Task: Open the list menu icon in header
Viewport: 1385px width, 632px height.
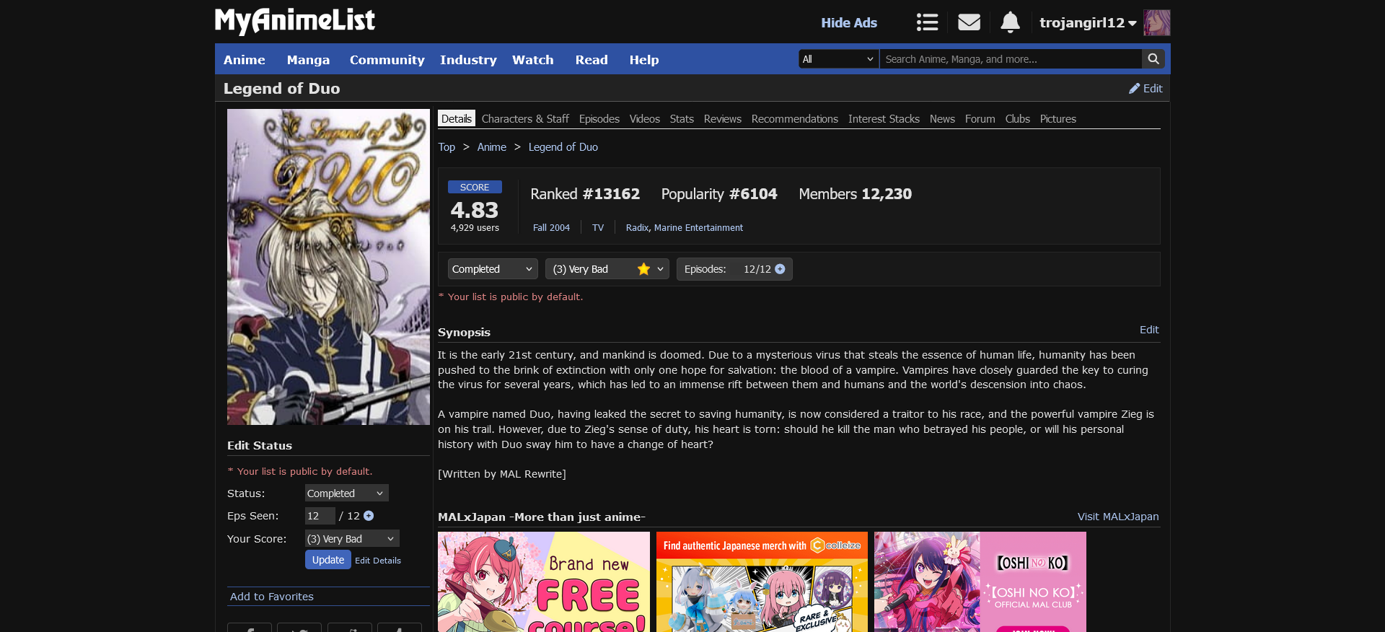Action: pyautogui.click(x=927, y=22)
